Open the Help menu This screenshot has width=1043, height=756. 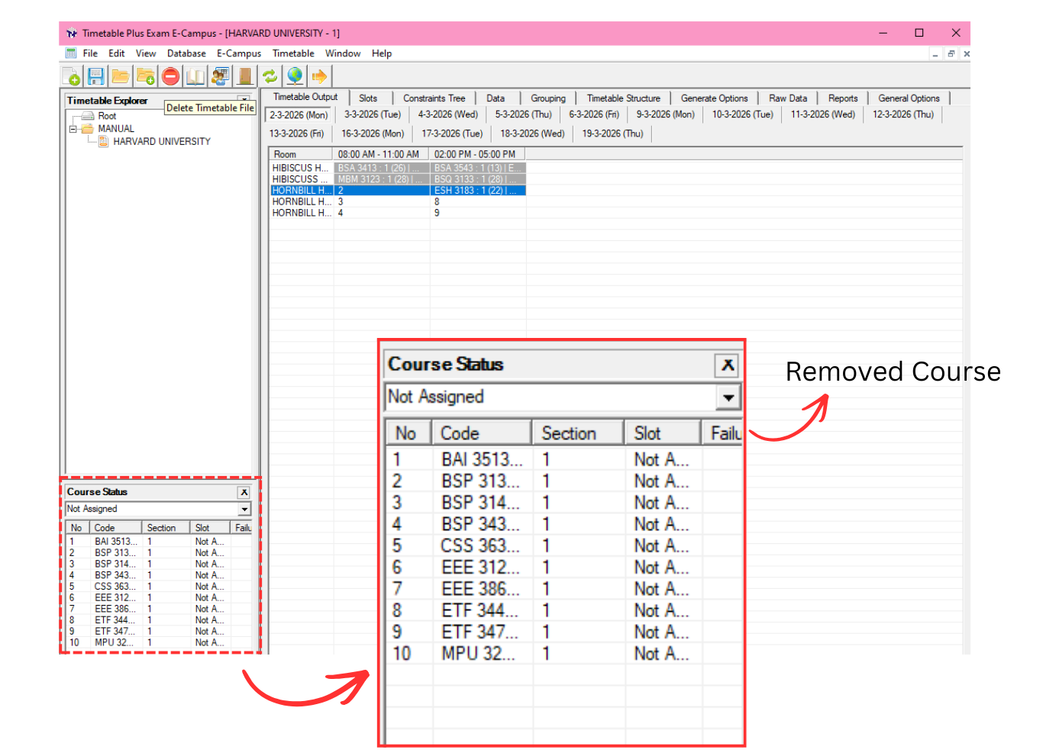[382, 53]
